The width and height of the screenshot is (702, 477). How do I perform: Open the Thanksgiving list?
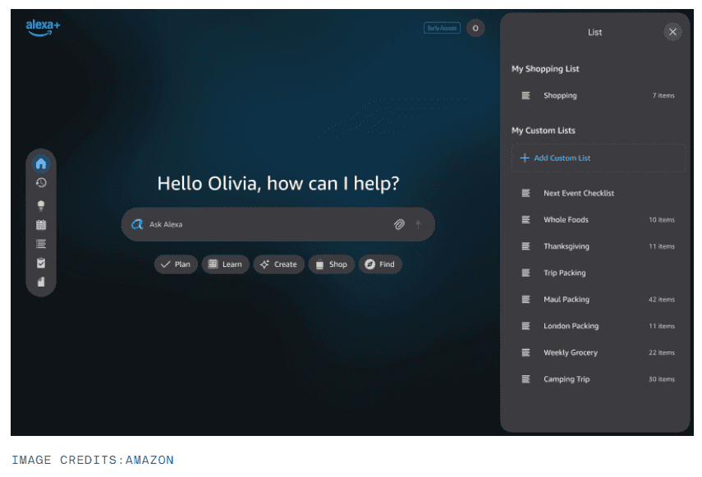tap(598, 246)
